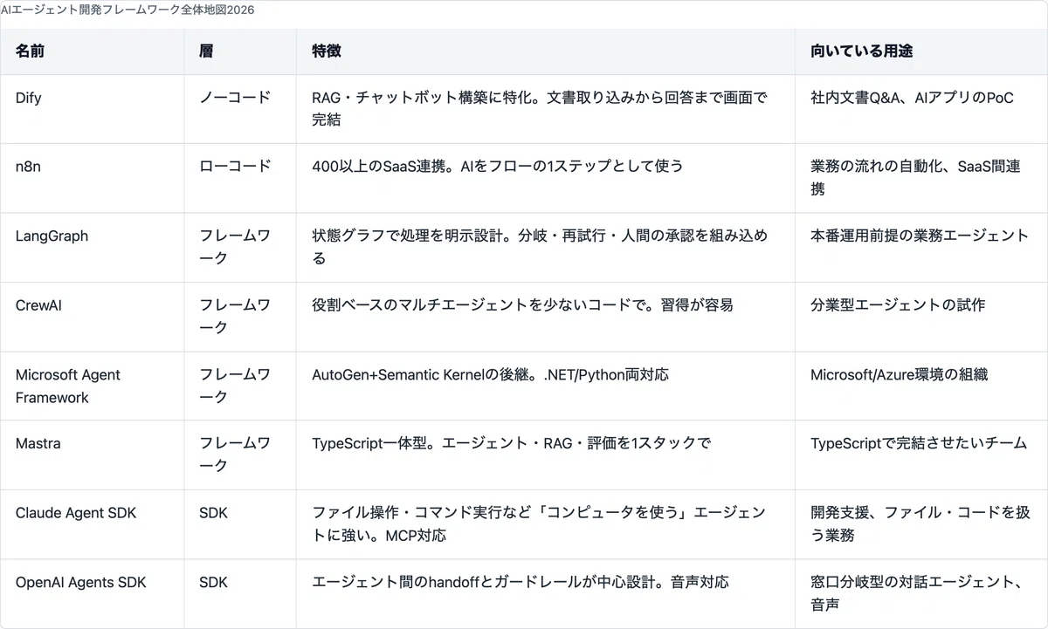This screenshot has height=629, width=1048.
Task: Click the use-case cell '分業型エージェントの試作'
Action: point(921,317)
